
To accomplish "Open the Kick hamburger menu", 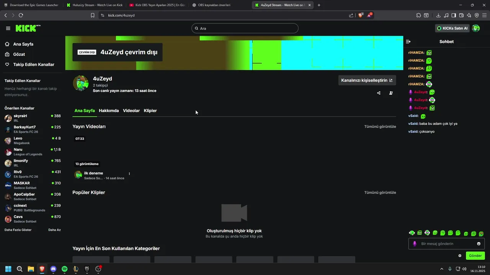I will pyautogui.click(x=8, y=28).
